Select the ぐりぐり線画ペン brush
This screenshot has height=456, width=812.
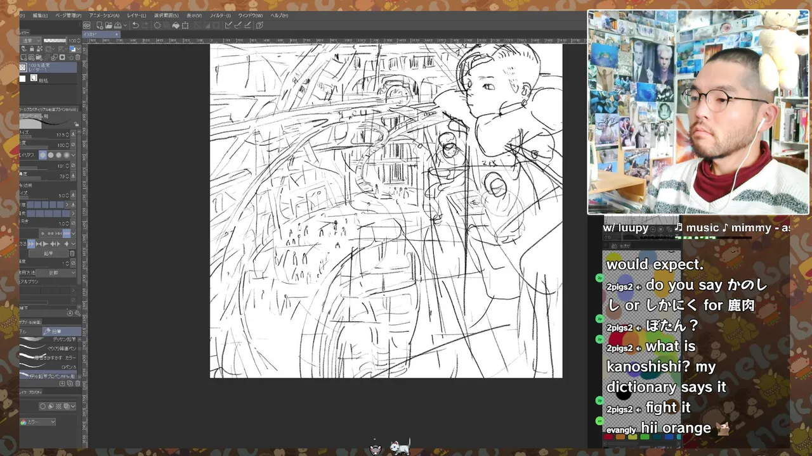[x=48, y=348]
